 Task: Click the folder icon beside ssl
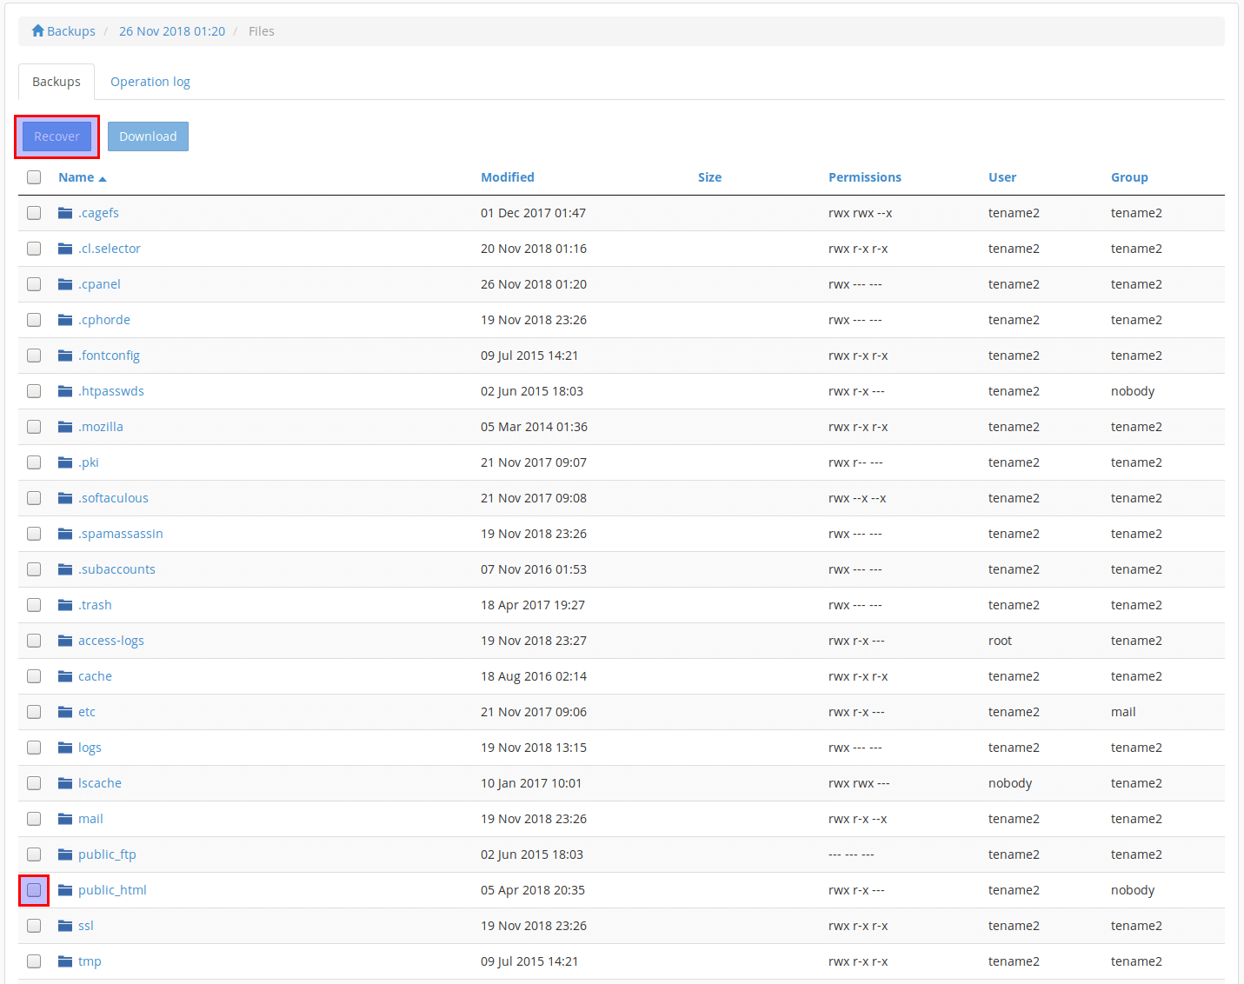pyautogui.click(x=65, y=926)
